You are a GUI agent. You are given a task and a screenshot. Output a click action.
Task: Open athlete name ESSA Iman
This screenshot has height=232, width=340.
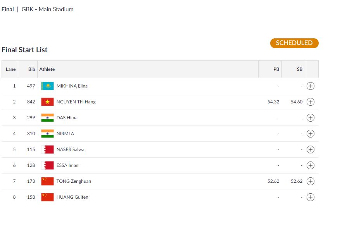pos(67,165)
